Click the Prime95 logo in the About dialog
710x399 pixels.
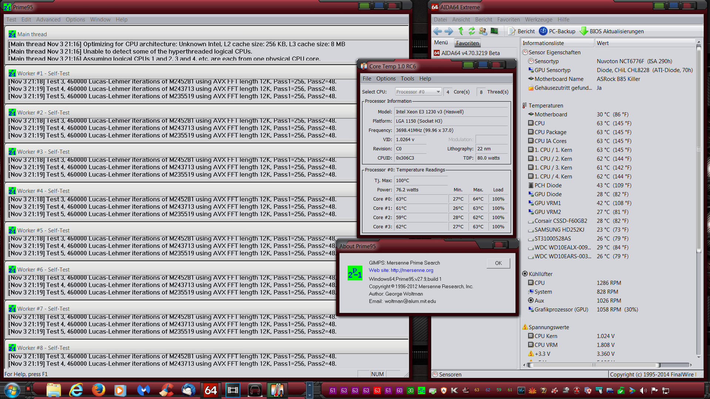point(355,273)
